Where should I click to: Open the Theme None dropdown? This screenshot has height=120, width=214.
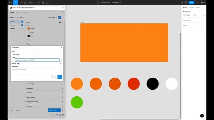(x=52, y=17)
